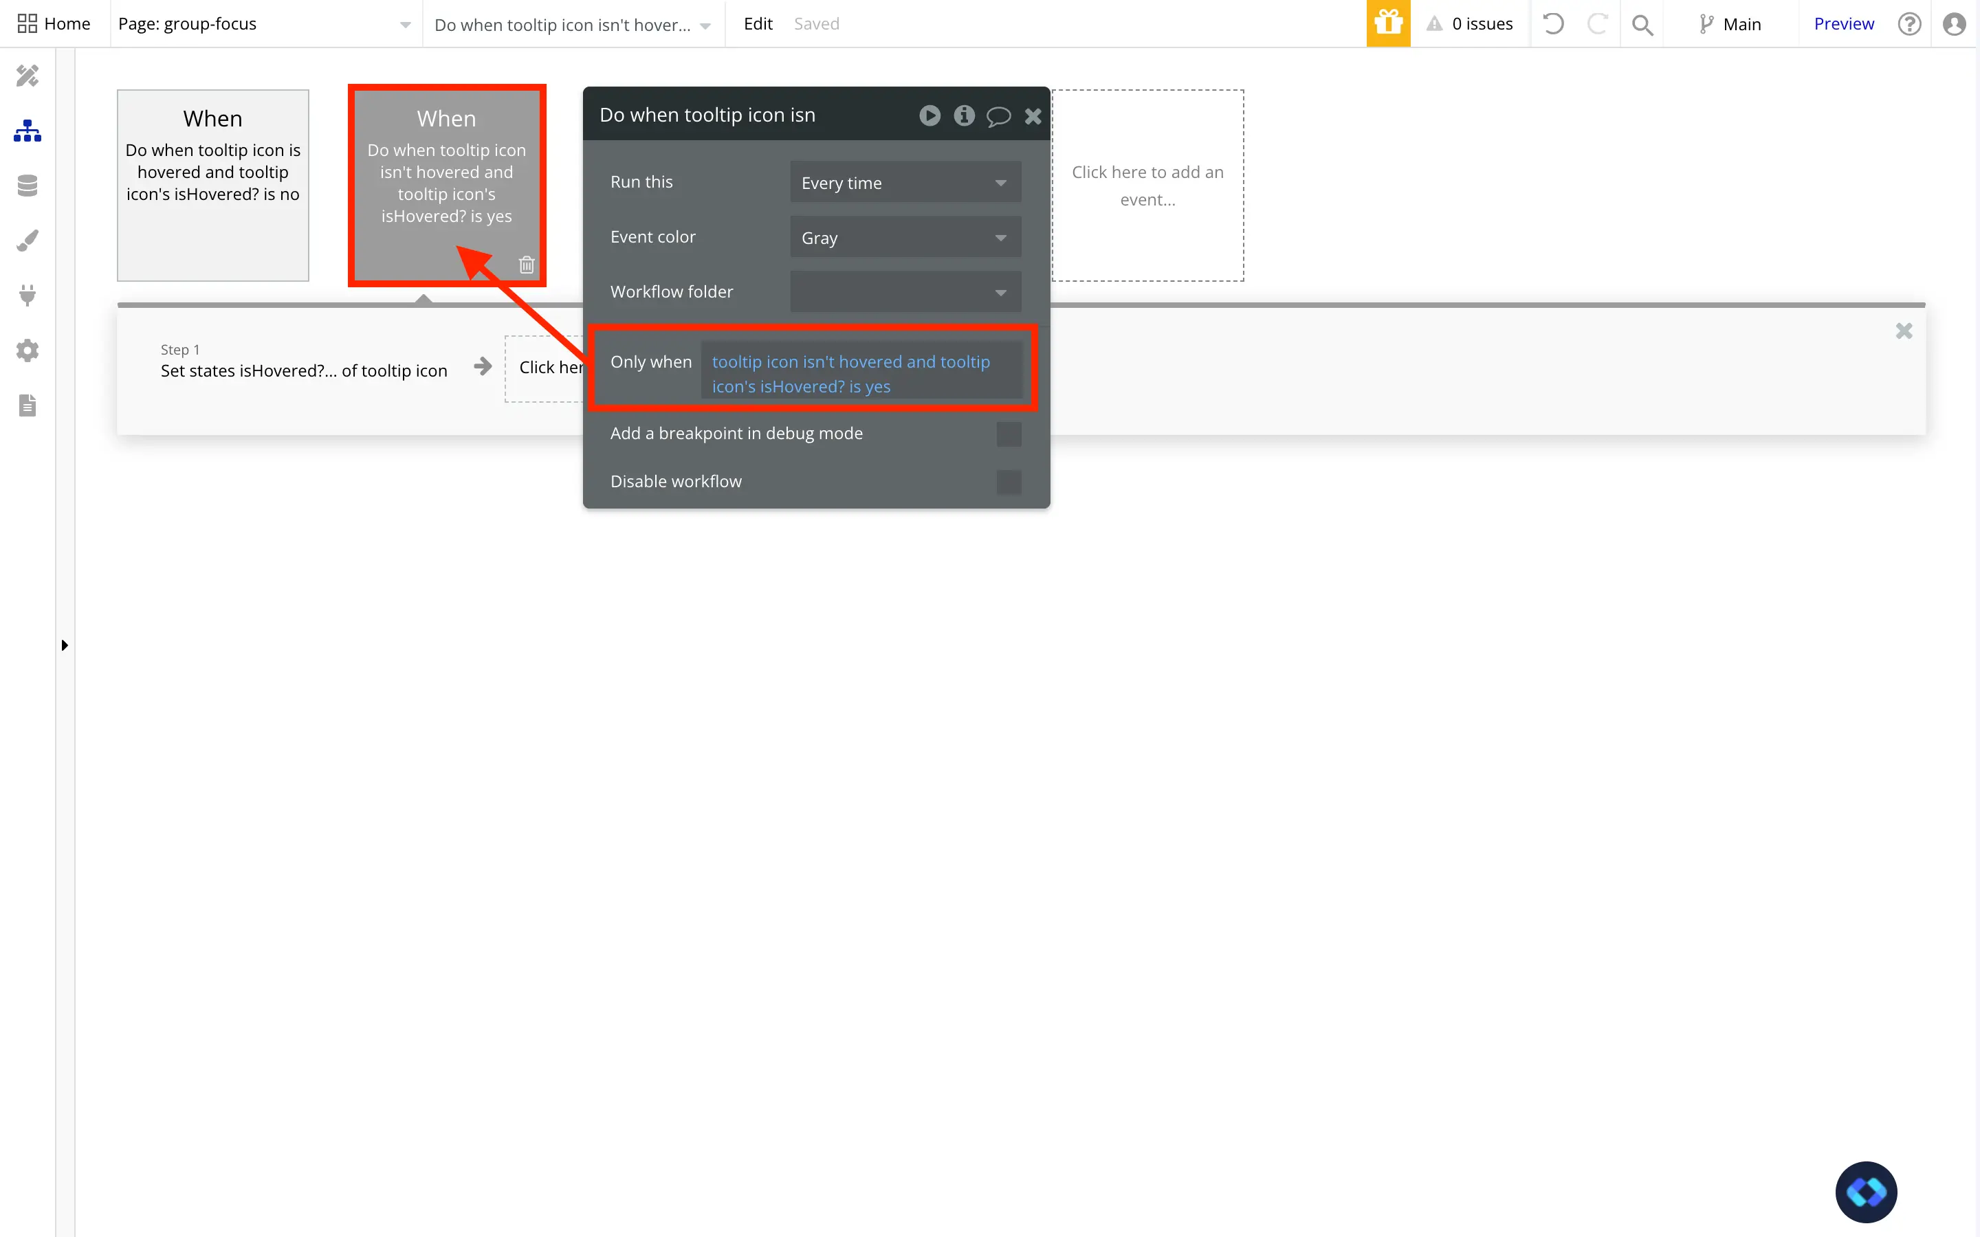The width and height of the screenshot is (1980, 1237).
Task: Open the Main branch selector
Action: pos(1730,24)
